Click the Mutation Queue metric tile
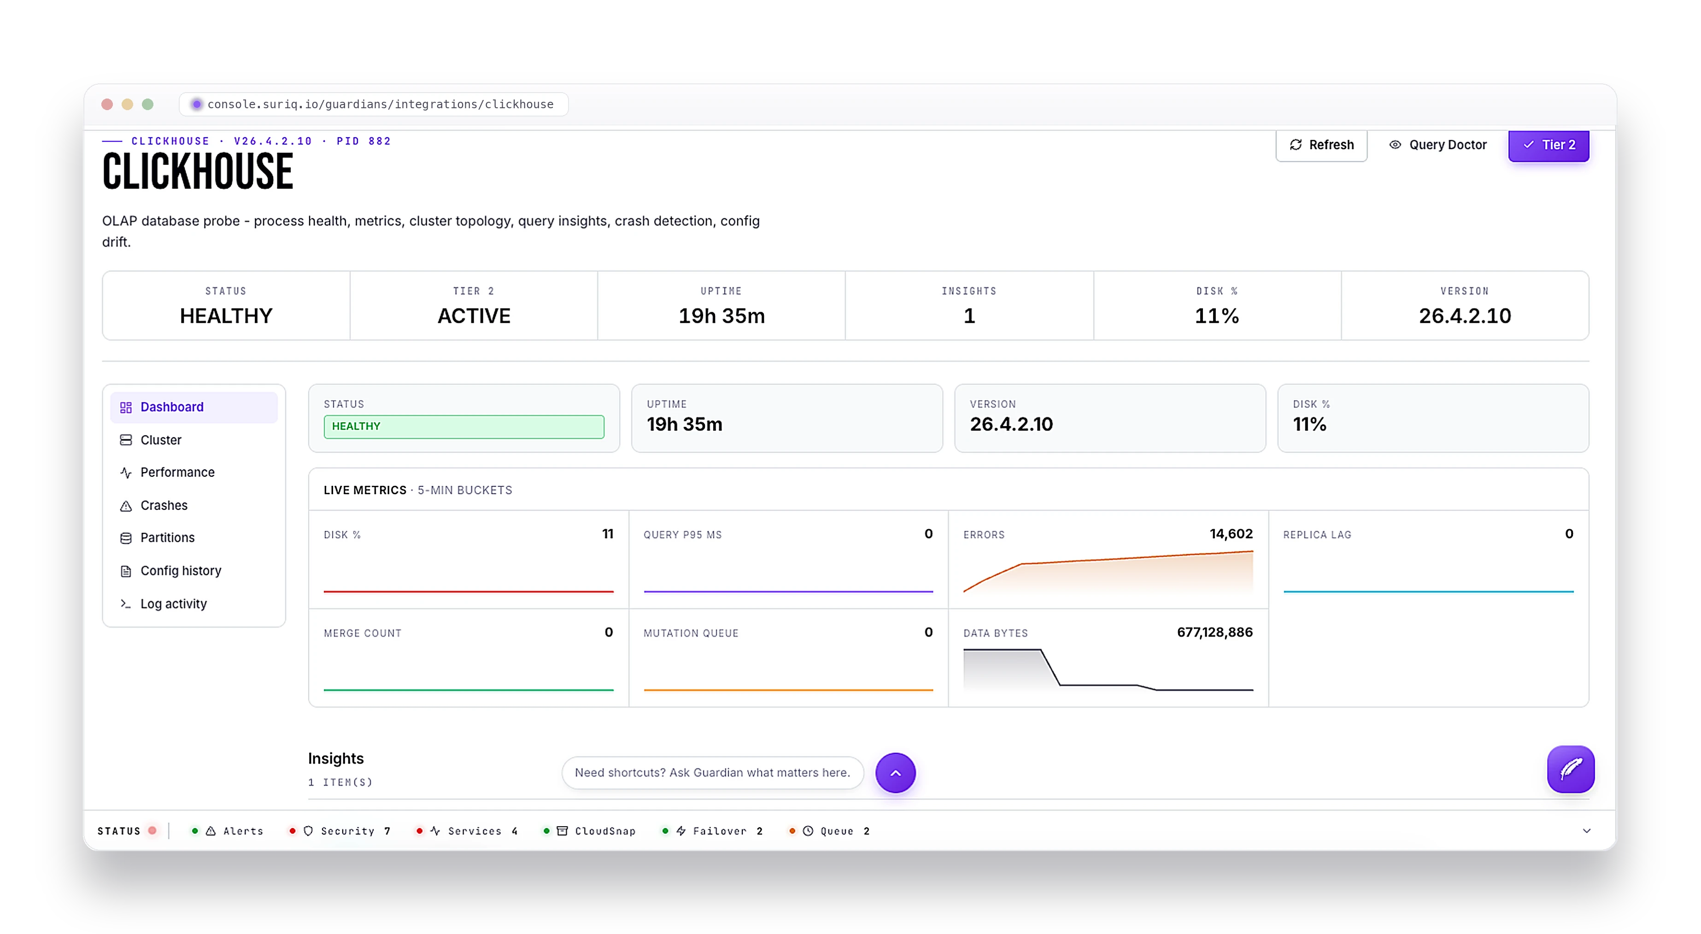The height and width of the screenshot is (934, 1701). click(x=788, y=658)
